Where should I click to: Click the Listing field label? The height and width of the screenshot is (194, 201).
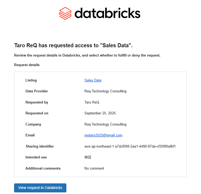(31, 80)
